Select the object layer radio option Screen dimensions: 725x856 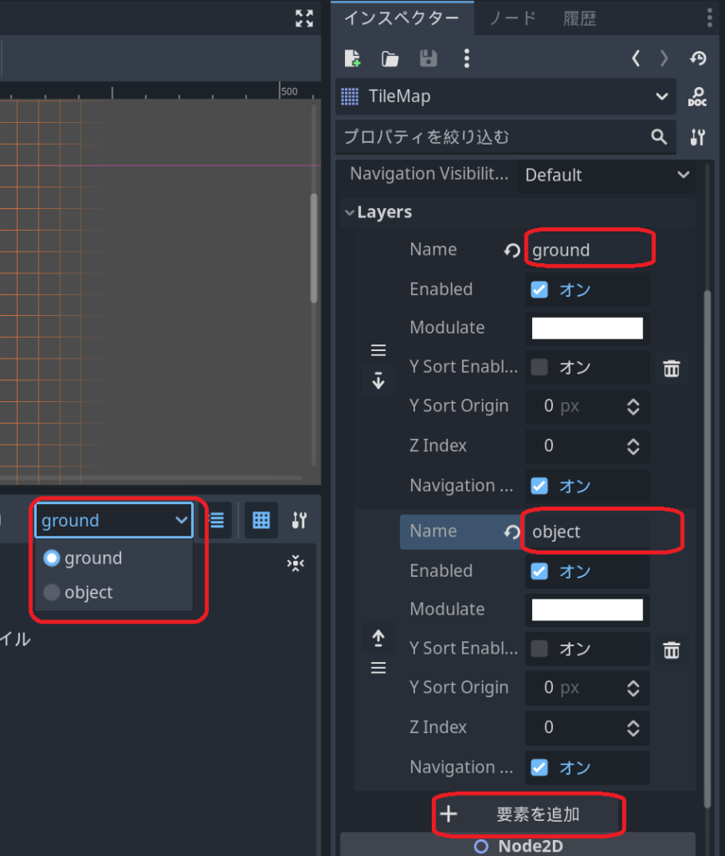pyautogui.click(x=52, y=593)
